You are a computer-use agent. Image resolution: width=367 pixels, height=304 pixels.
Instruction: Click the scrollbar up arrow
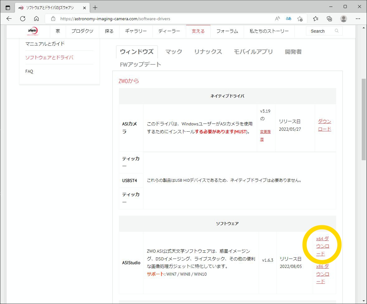pos(364,28)
